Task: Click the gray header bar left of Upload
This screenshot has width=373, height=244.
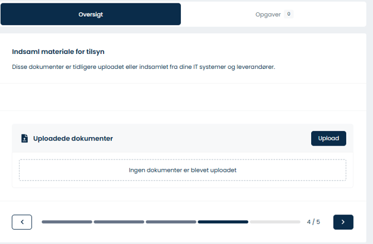Action: (212, 138)
